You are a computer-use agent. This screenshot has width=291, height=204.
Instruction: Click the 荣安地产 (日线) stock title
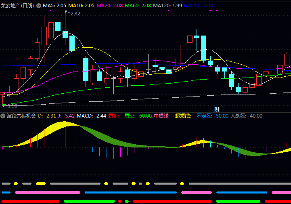tap(17, 6)
